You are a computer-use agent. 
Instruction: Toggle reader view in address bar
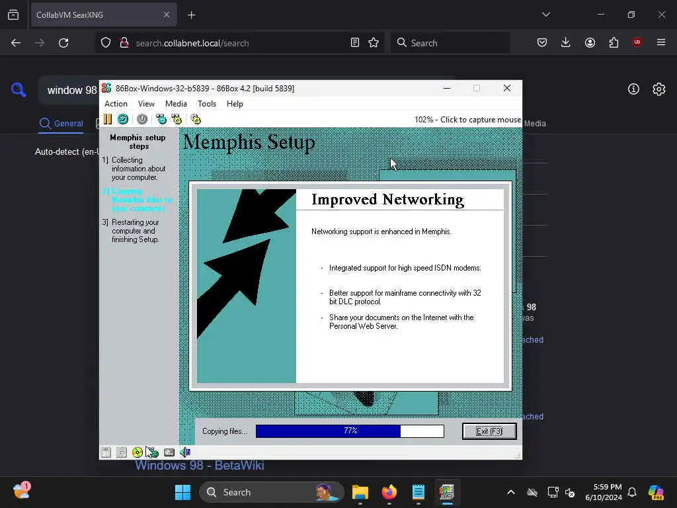pyautogui.click(x=355, y=42)
